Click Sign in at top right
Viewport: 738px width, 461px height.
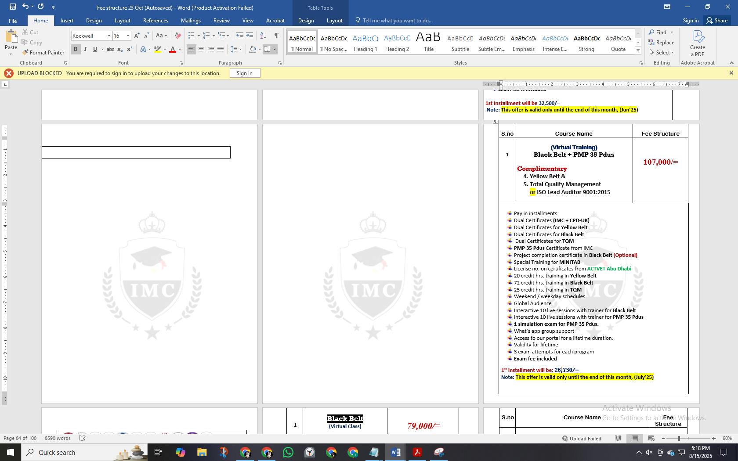691,21
